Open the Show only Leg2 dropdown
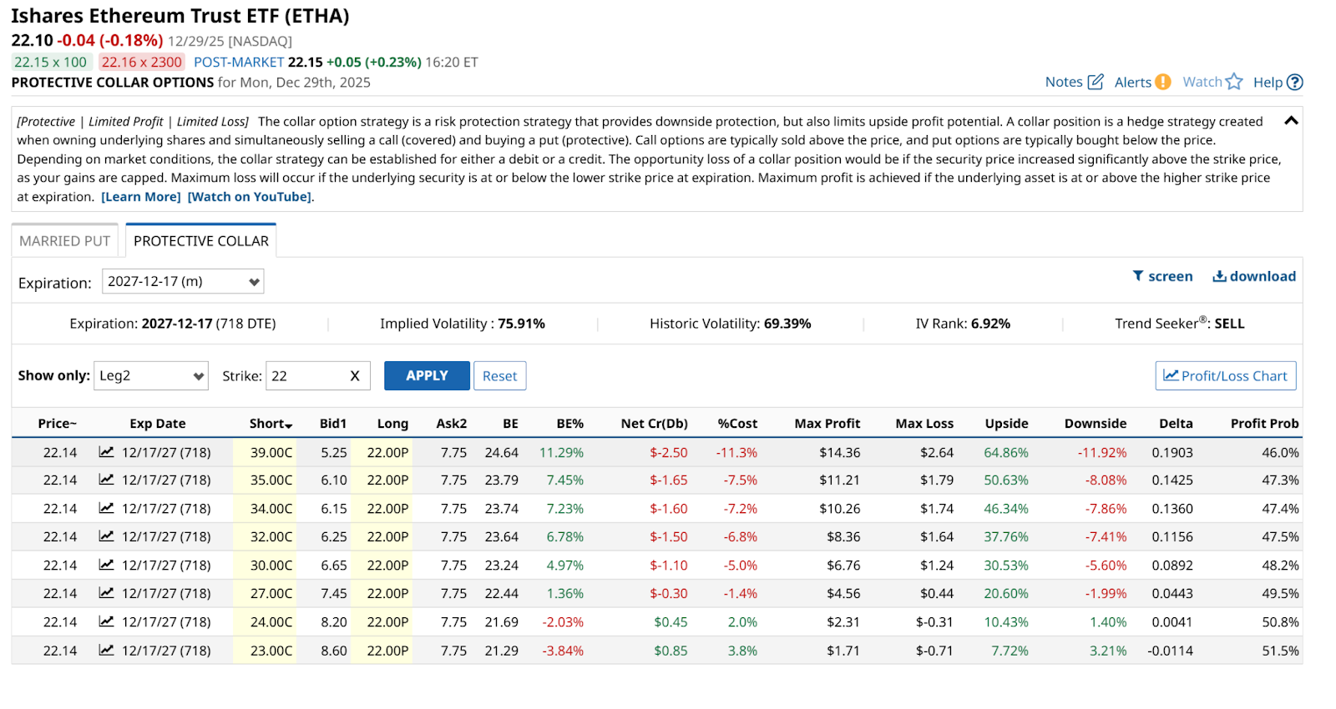 pos(151,376)
